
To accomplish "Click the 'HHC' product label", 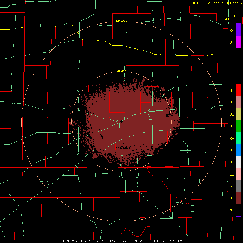I will point(237,16).
